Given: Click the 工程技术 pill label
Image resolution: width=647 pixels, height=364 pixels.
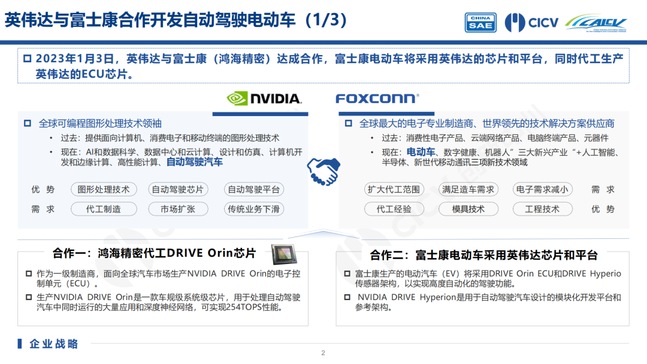Looking at the screenshot, I should (x=542, y=209).
